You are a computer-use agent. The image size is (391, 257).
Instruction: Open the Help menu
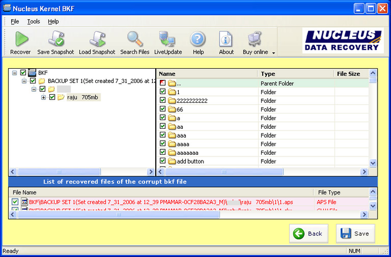pyautogui.click(x=53, y=21)
